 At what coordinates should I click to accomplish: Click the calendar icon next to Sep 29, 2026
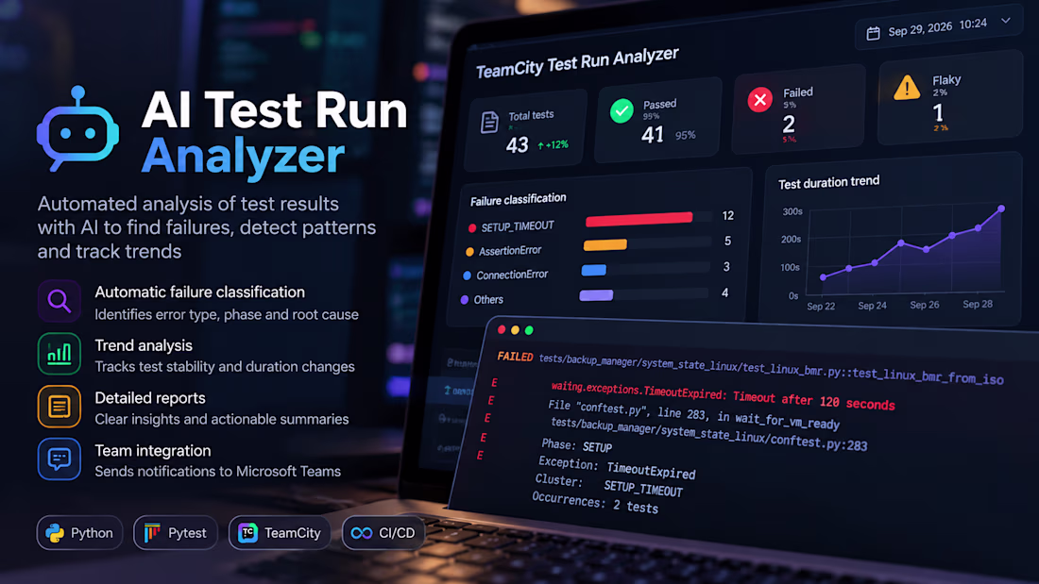point(874,33)
